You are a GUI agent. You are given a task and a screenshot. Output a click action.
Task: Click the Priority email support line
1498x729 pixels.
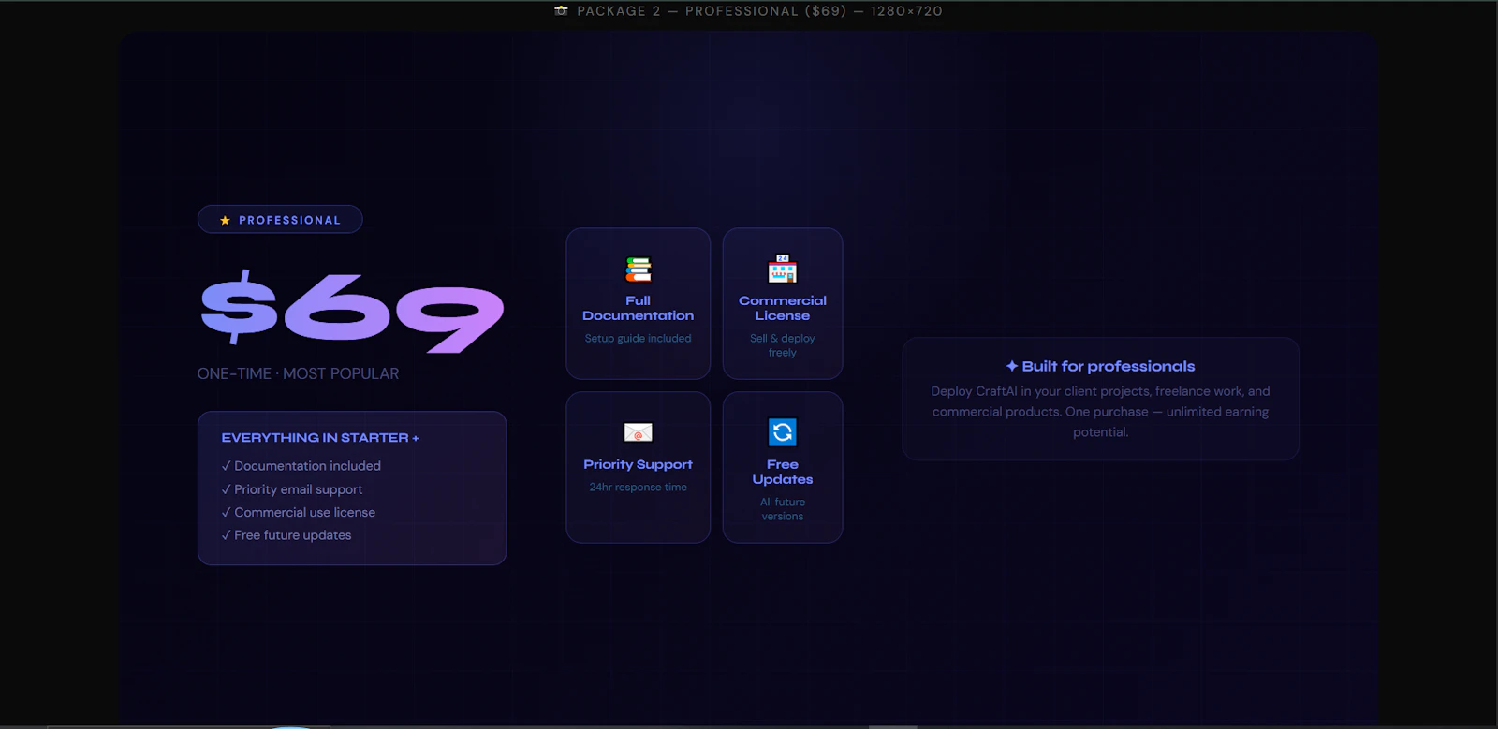(292, 489)
